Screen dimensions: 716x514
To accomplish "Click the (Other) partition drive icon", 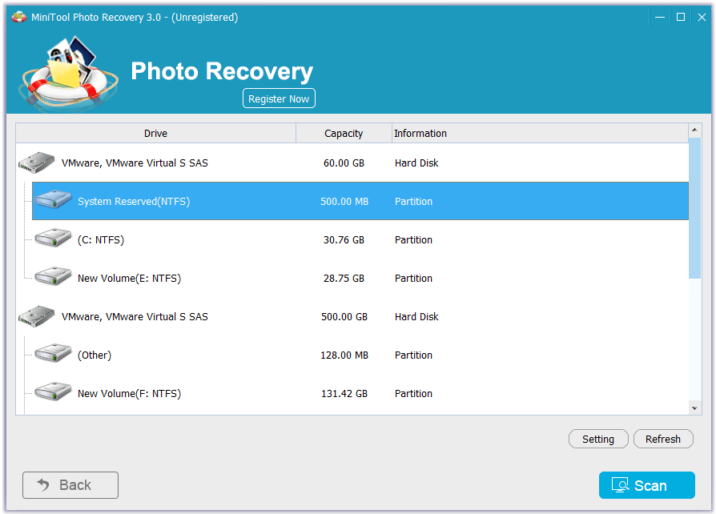I will 53,353.
